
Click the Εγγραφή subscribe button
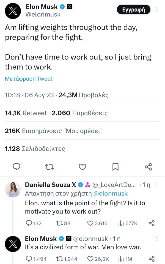click(x=133, y=10)
